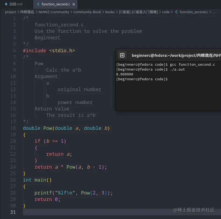Close the function_second.c tab

tap(73, 4)
